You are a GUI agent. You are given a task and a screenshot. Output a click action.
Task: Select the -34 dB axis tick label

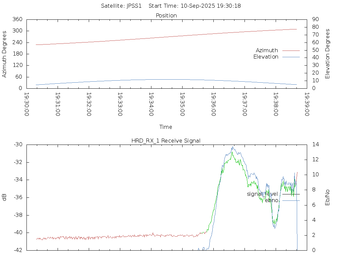point(18,180)
